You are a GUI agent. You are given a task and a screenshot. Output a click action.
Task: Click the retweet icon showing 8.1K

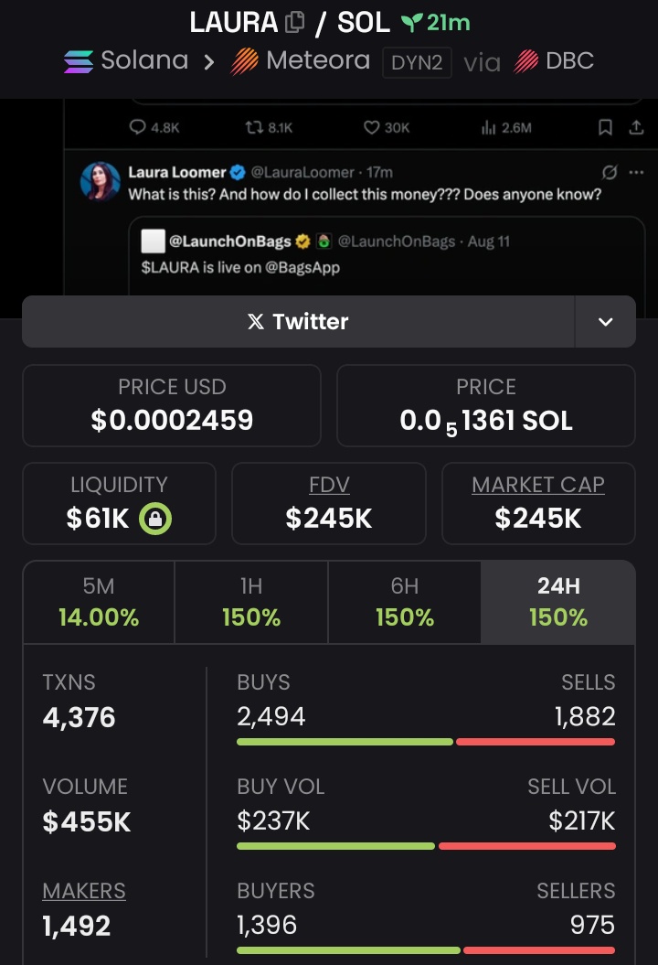(254, 127)
